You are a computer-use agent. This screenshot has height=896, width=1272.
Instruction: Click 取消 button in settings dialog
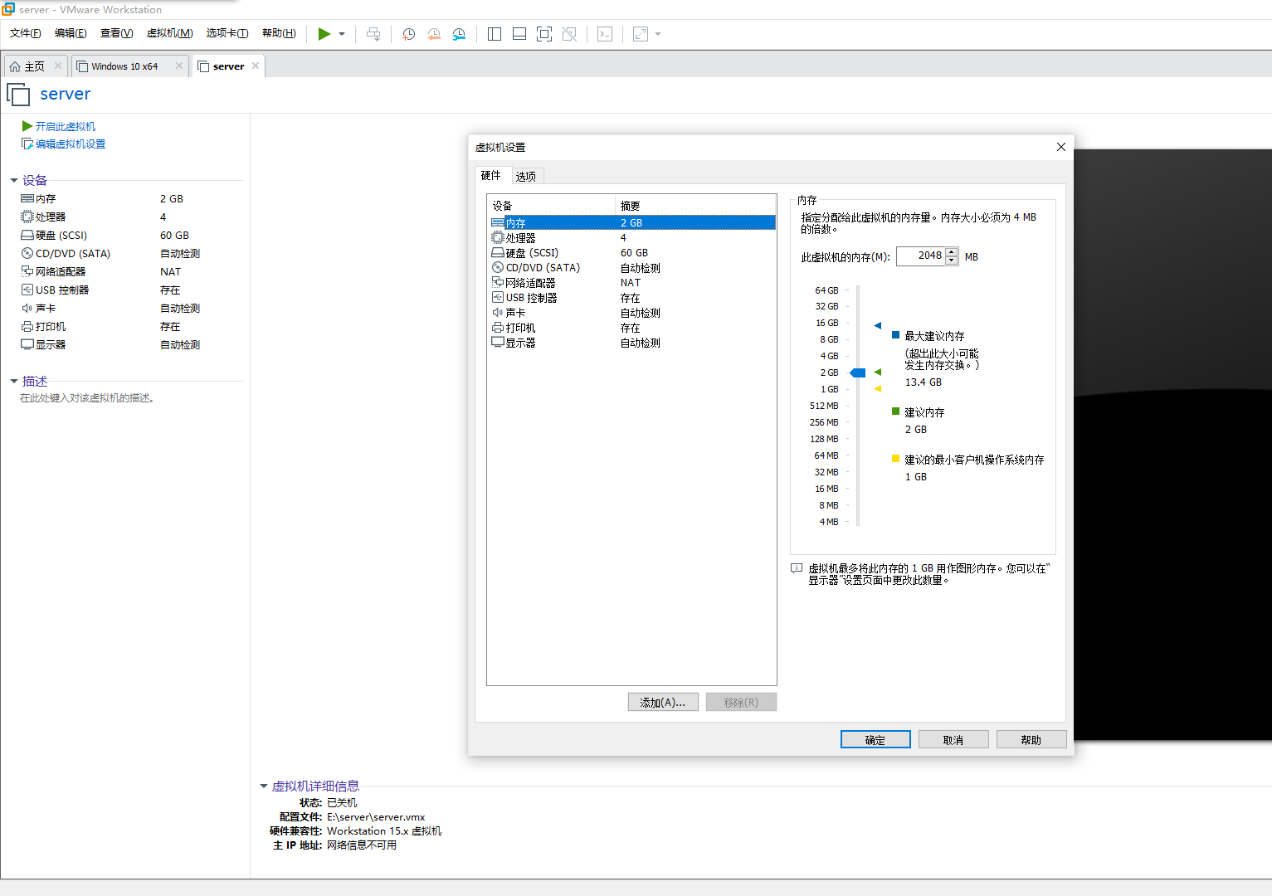tap(953, 739)
